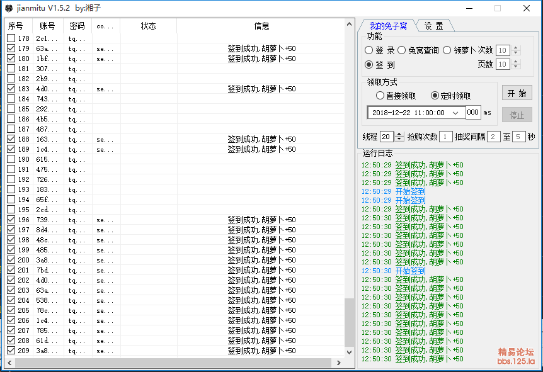Check the checkbox for row 195
The height and width of the screenshot is (372, 543).
(11, 210)
